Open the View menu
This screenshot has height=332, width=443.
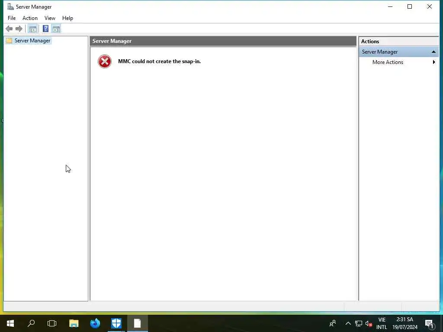50,18
